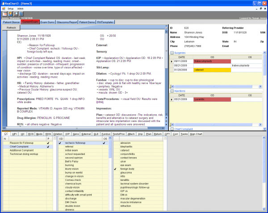Select red trabeculoplasty OD cell
The image size is (268, 213).
point(212,61)
